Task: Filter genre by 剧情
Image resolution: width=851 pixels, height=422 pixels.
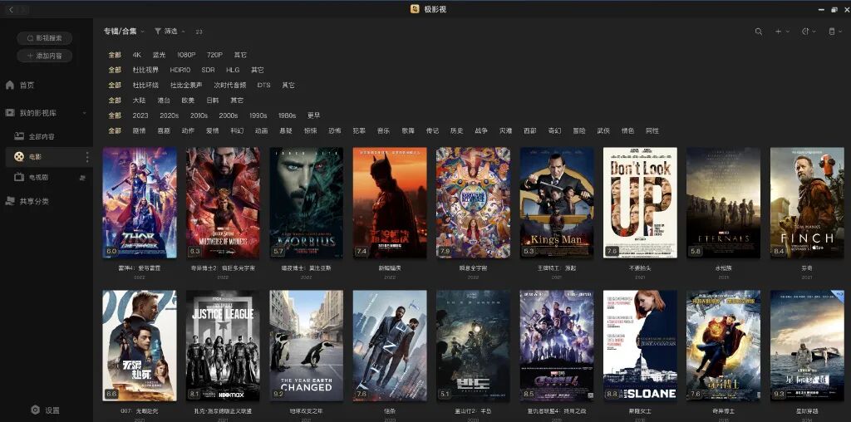Action: click(139, 130)
